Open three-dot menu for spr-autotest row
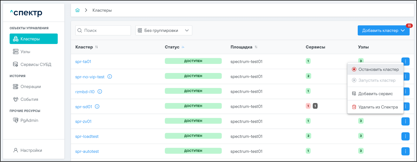This screenshot has width=417, height=162. point(405,151)
